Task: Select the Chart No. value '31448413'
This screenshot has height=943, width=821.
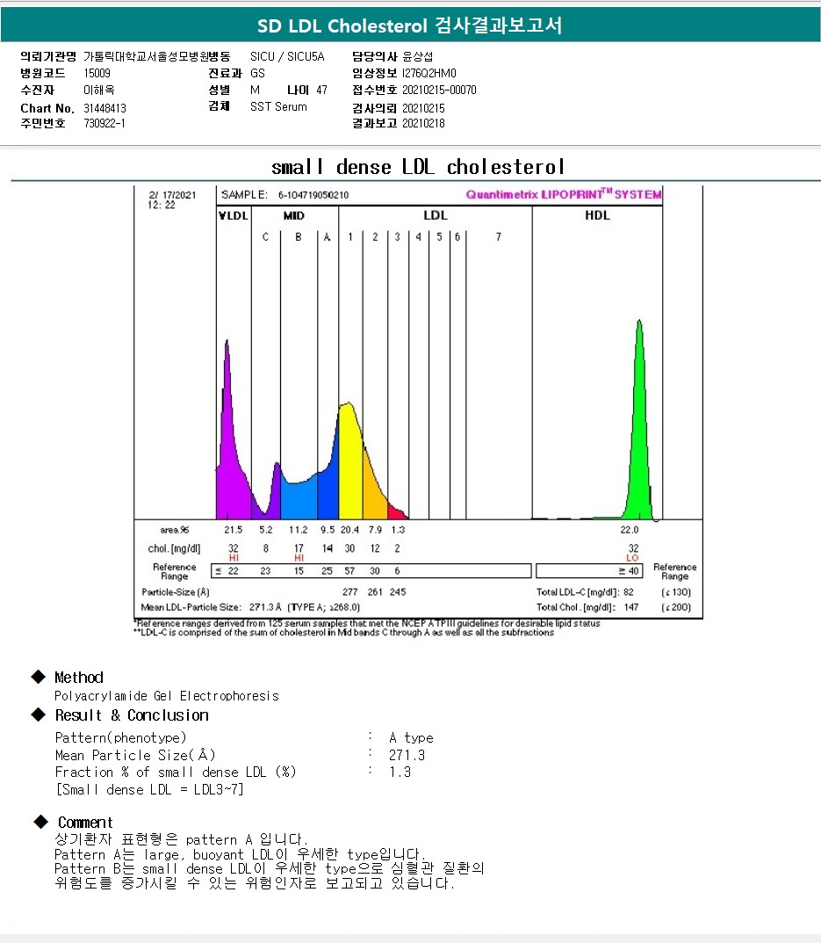Action: coord(104,108)
